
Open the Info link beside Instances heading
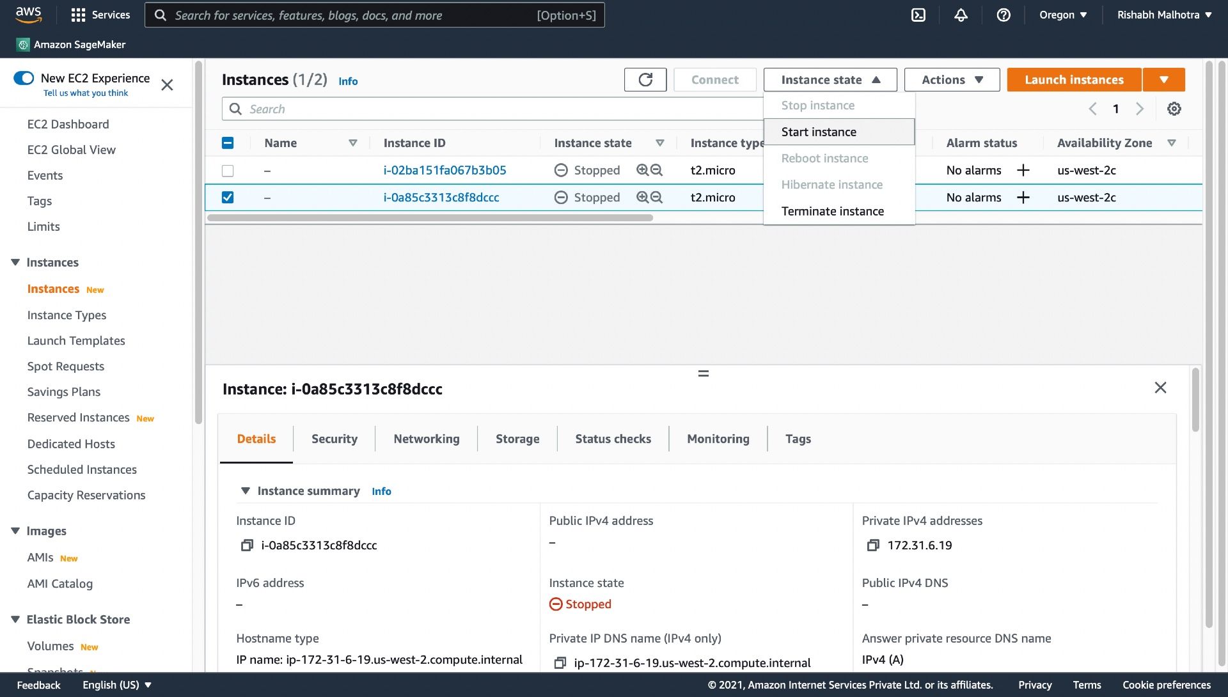(348, 81)
